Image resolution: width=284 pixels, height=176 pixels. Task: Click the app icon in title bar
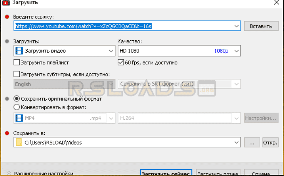tap(6, 3)
